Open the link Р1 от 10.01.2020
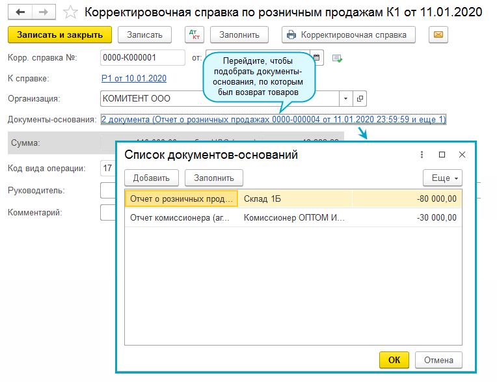Image resolution: width=497 pixels, height=382 pixels. point(134,78)
